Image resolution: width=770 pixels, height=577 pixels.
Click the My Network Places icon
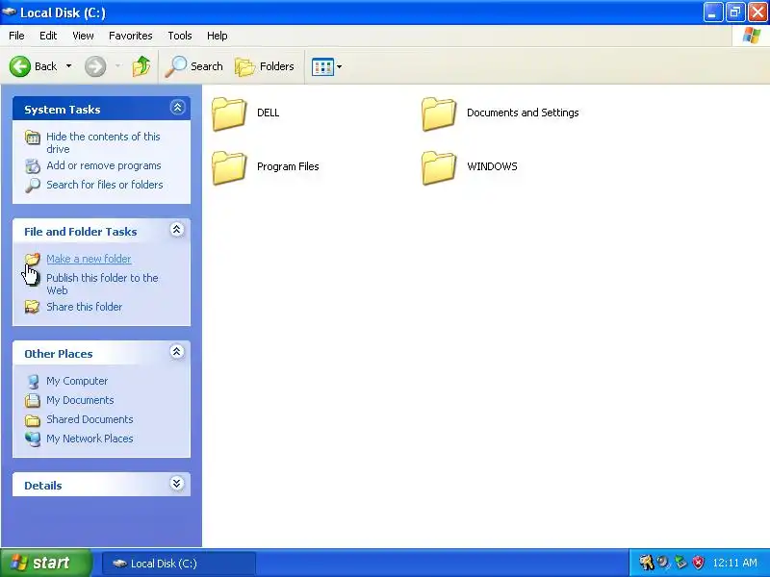(33, 439)
